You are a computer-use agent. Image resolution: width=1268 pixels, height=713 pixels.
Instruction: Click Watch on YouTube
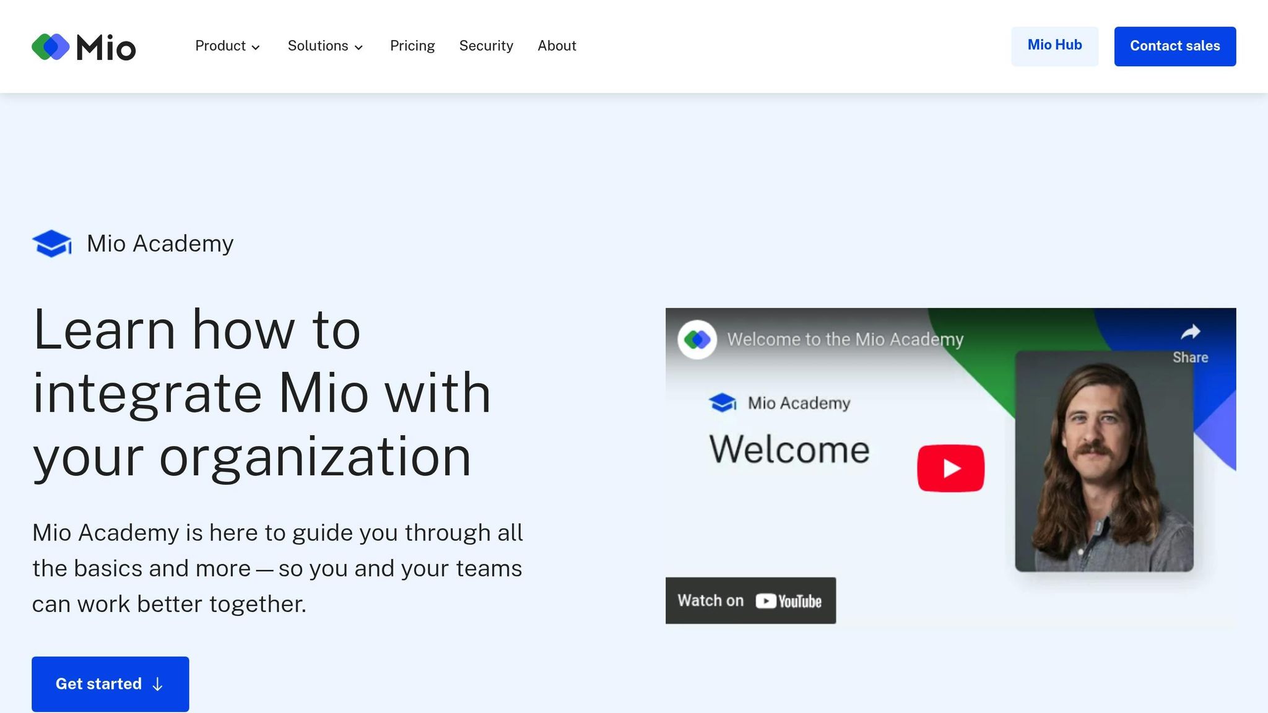[750, 600]
